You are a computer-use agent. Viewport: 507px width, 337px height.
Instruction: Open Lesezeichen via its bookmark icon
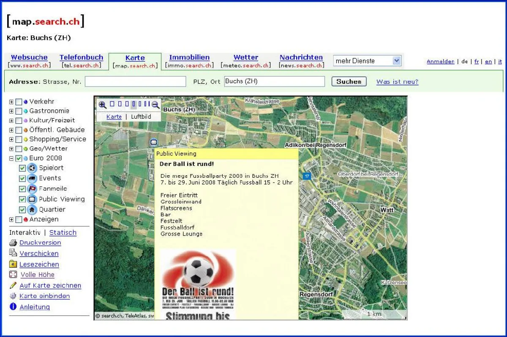coord(12,264)
